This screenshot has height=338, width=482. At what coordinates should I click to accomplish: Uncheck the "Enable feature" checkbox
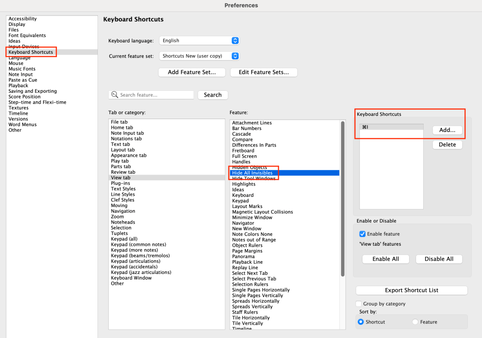tap(362, 233)
